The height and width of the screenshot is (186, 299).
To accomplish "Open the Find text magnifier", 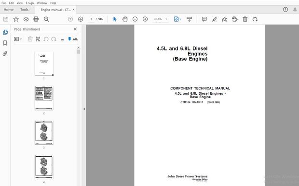I will 46,19.
